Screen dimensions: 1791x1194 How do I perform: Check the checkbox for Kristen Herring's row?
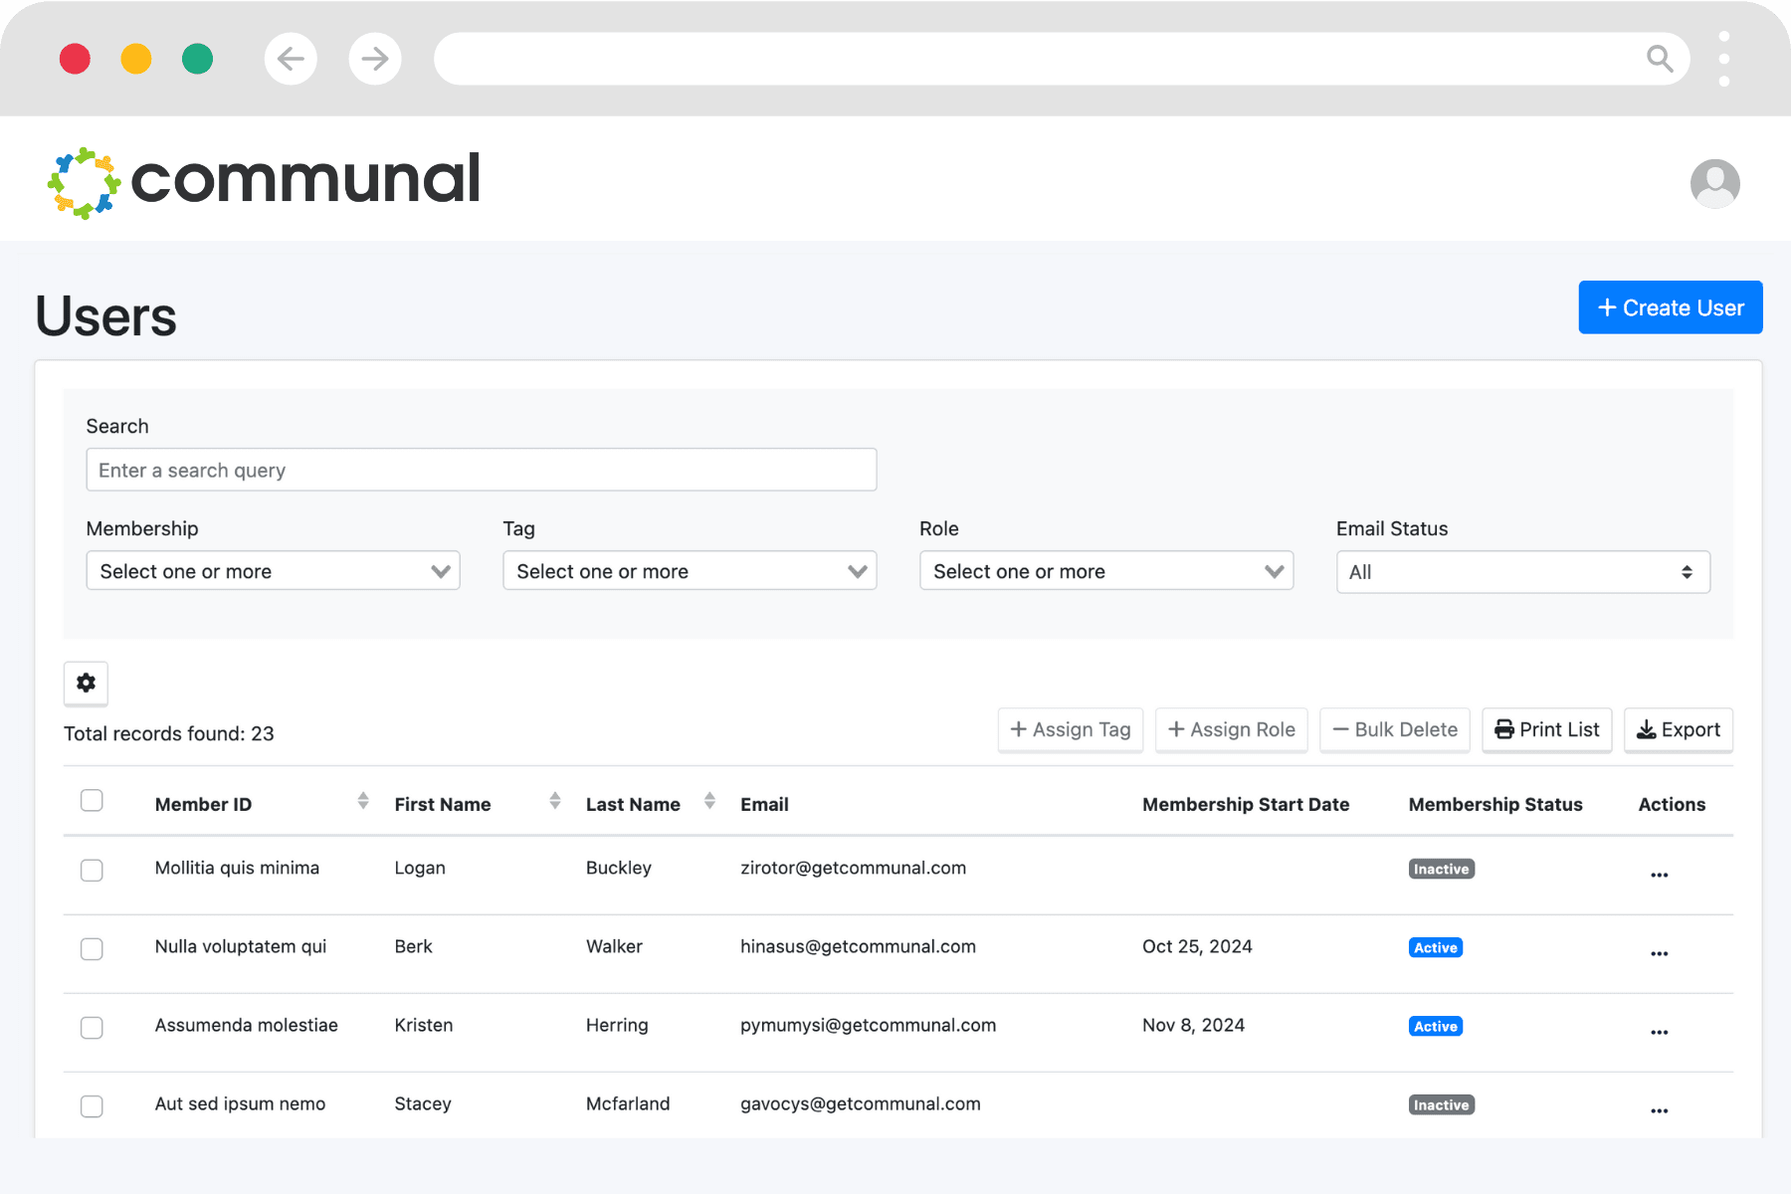click(x=92, y=1028)
